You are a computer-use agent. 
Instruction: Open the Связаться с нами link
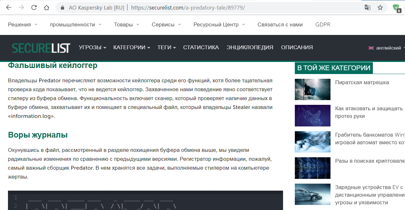point(280,24)
